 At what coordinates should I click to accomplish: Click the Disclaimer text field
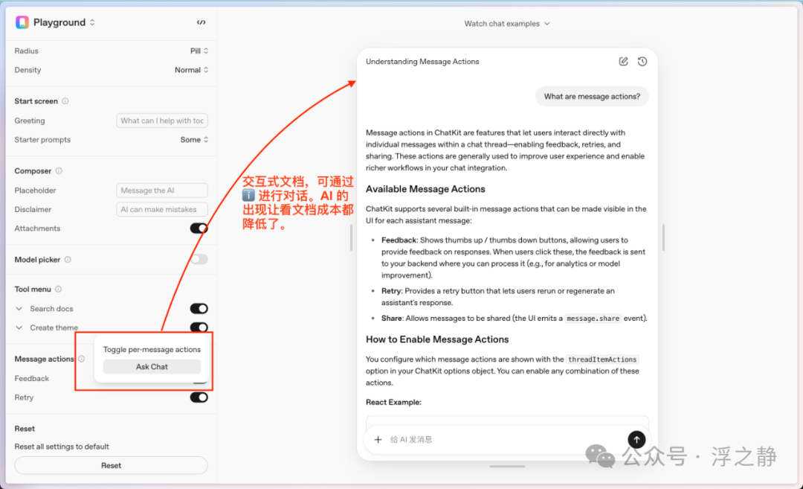point(162,209)
